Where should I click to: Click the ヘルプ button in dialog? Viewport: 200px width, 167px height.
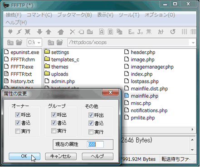(x=98, y=156)
